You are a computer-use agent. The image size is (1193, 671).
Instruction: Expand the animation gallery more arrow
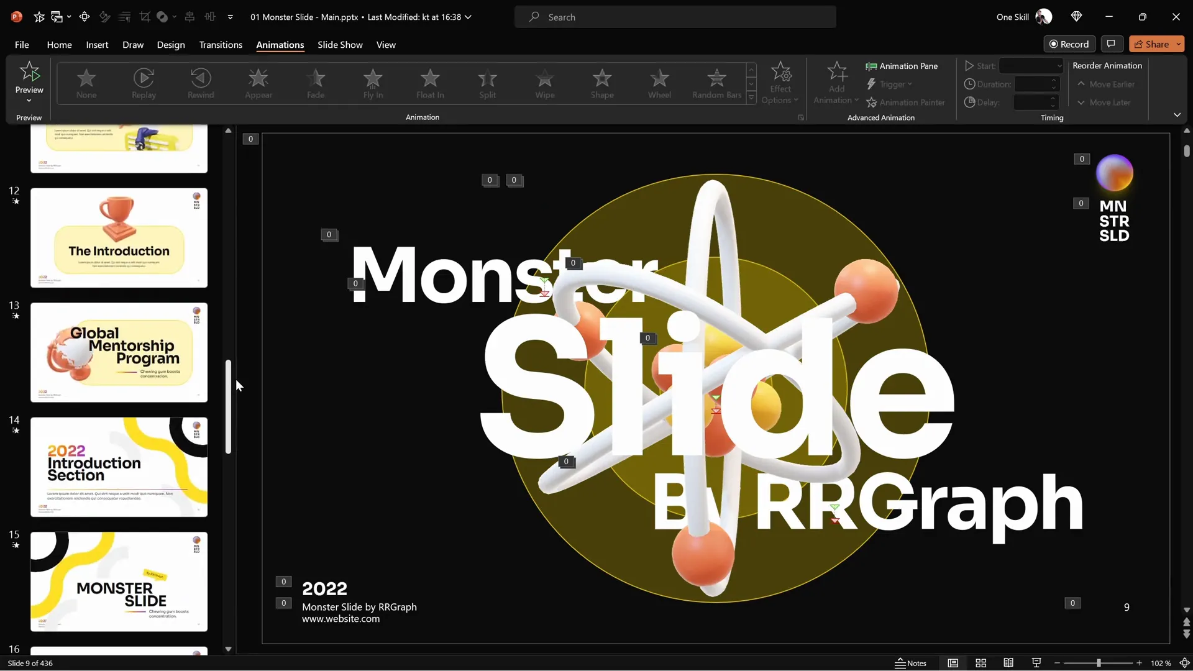pos(751,98)
